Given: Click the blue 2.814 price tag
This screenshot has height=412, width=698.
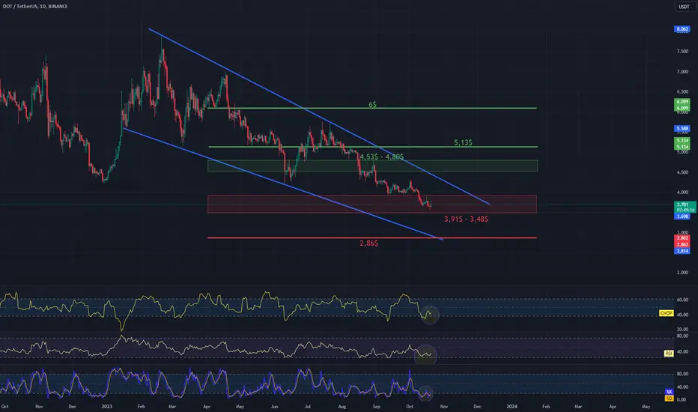Looking at the screenshot, I should click(682, 251).
